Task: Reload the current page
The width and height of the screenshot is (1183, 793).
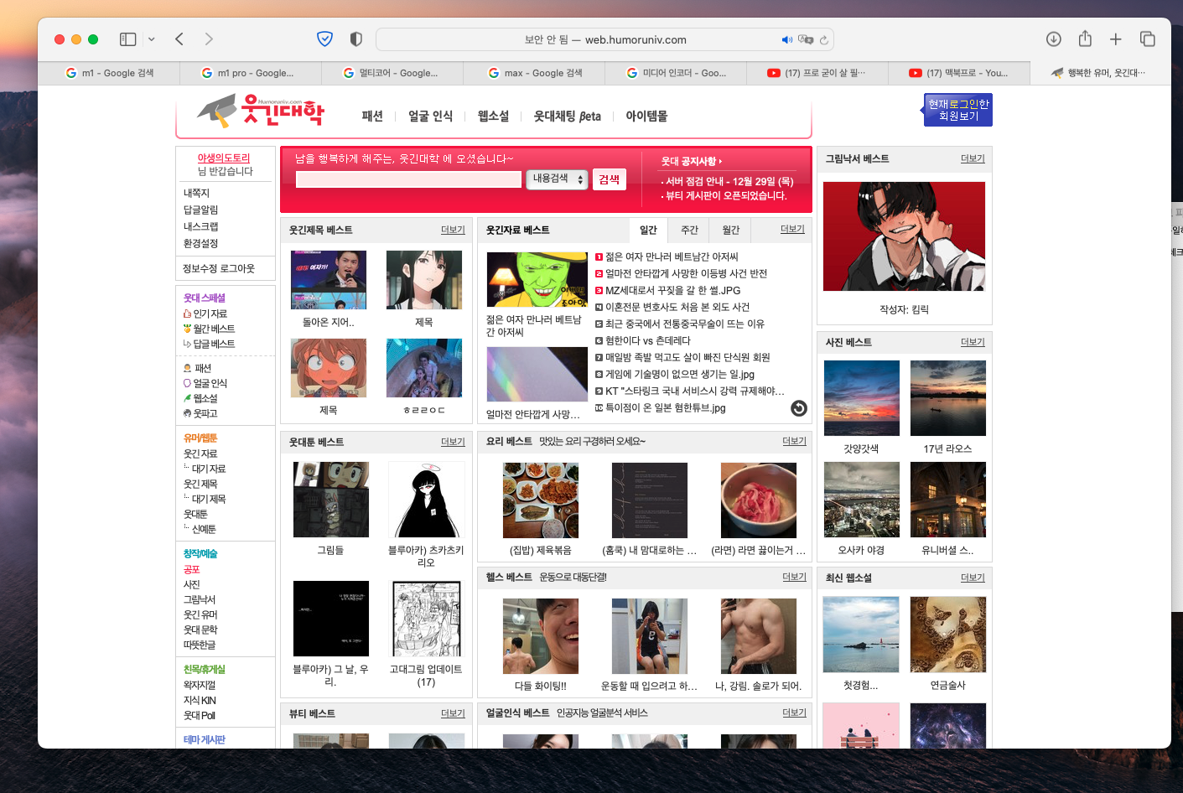Action: 824,40
